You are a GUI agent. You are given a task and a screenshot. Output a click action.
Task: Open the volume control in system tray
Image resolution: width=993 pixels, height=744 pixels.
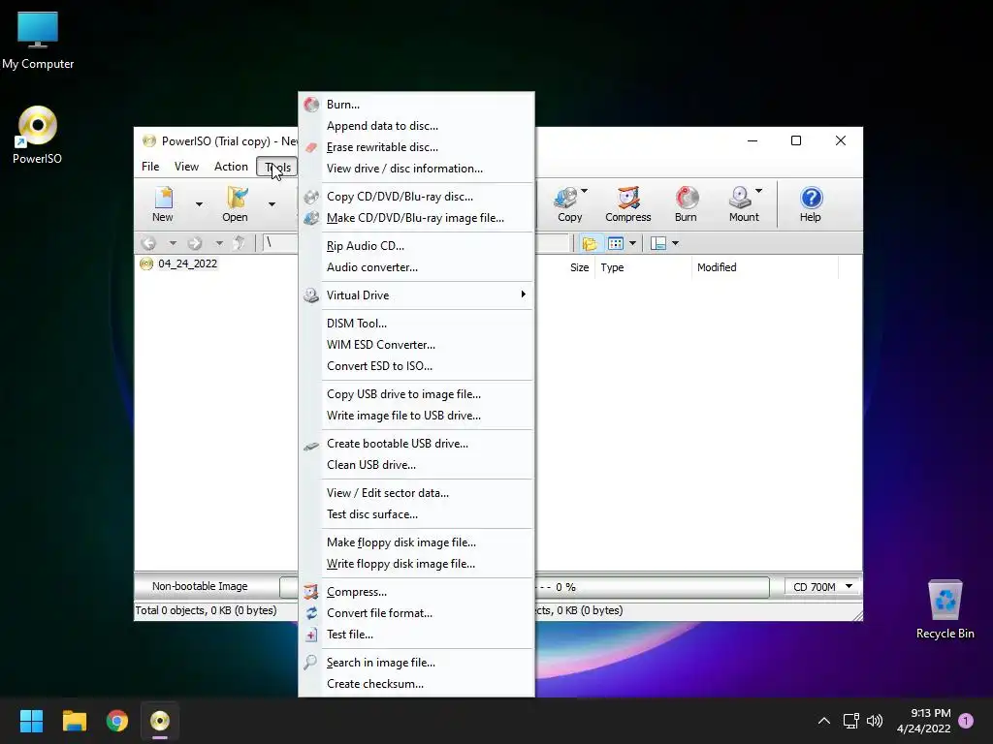click(875, 721)
